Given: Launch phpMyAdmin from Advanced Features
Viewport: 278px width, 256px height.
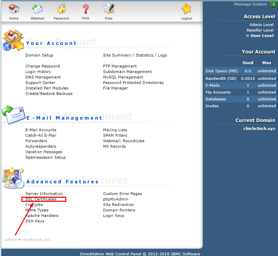Looking at the screenshot, I should (115, 199).
